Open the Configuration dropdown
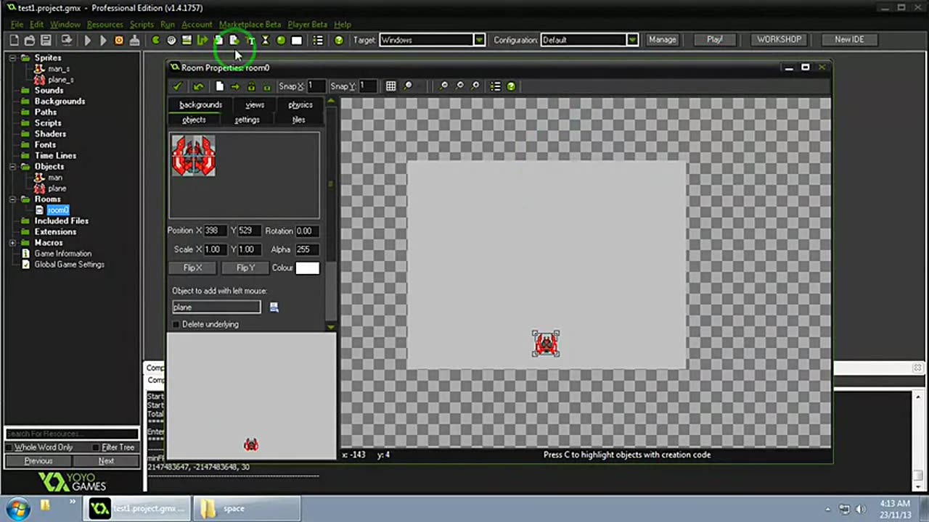Viewport: 929px width, 522px height. 632,40
